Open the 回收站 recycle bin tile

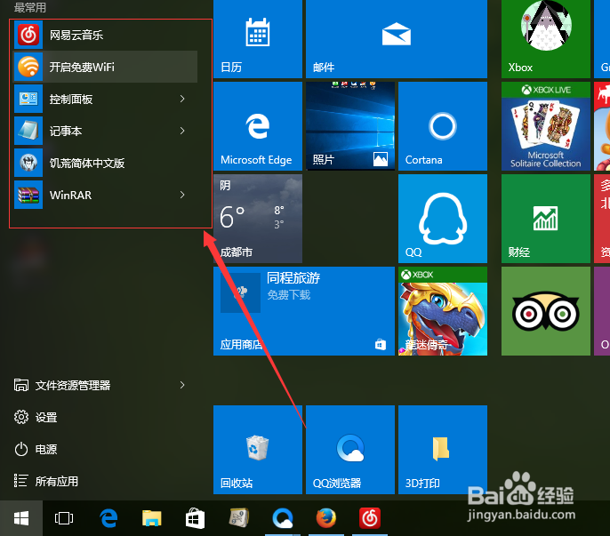(258, 450)
